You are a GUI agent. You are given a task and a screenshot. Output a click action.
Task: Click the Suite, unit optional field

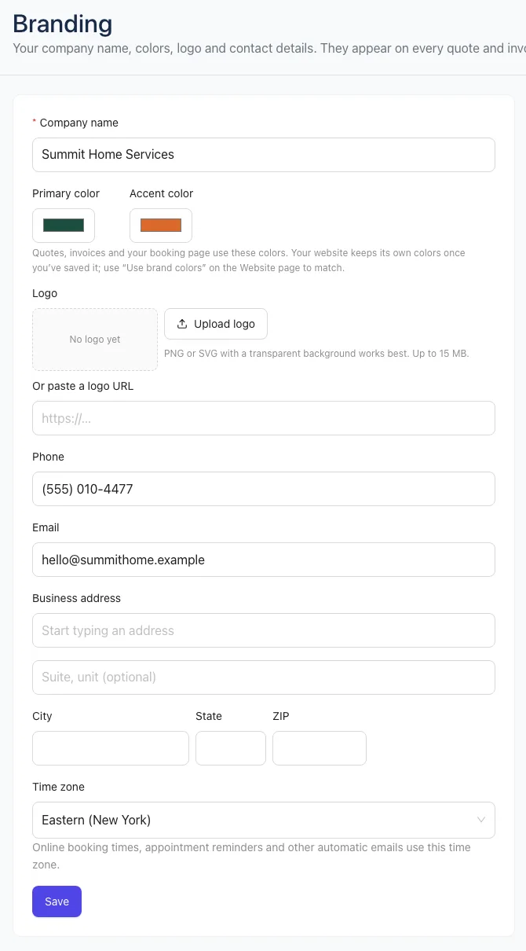coord(263,677)
